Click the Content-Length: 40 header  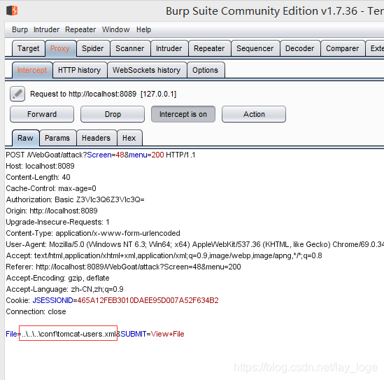(38, 177)
